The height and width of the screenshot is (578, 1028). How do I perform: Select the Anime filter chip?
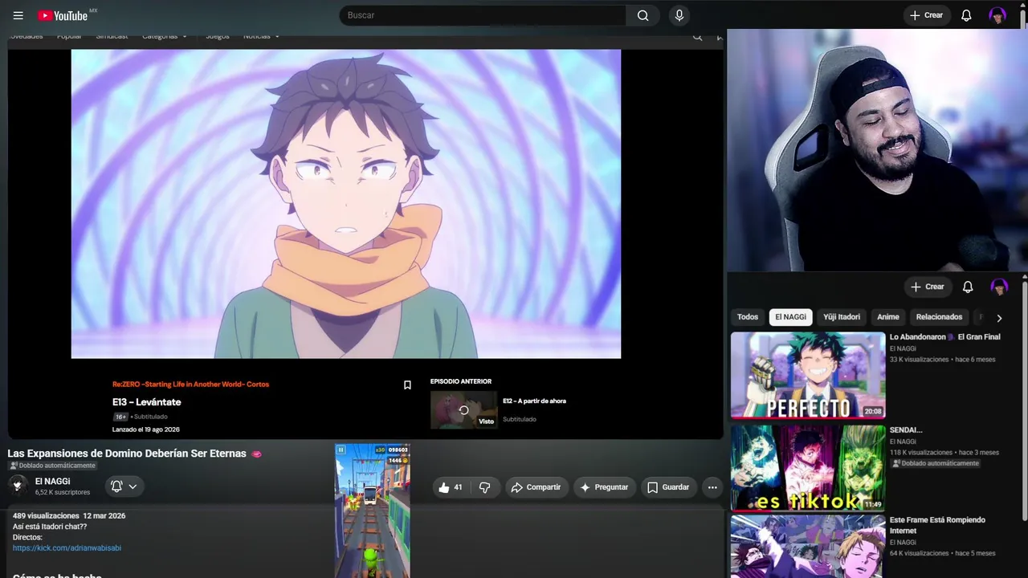pyautogui.click(x=888, y=317)
